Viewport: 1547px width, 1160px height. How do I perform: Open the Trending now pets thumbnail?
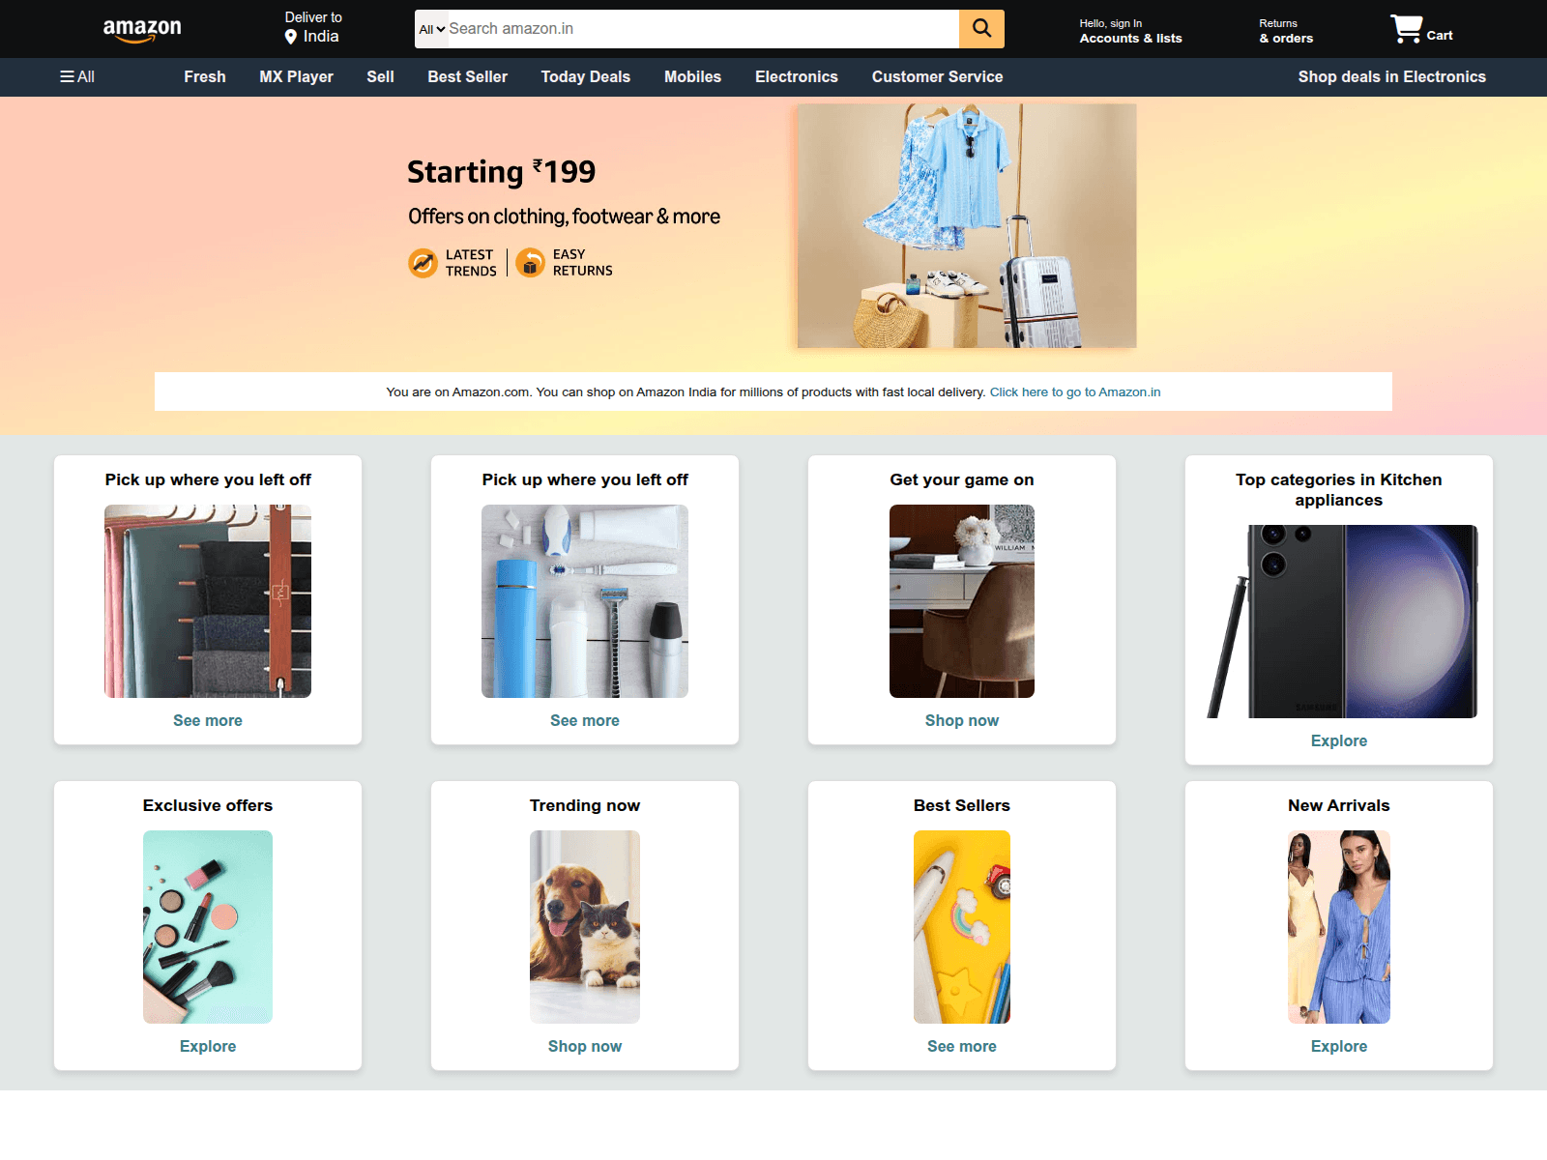click(585, 927)
